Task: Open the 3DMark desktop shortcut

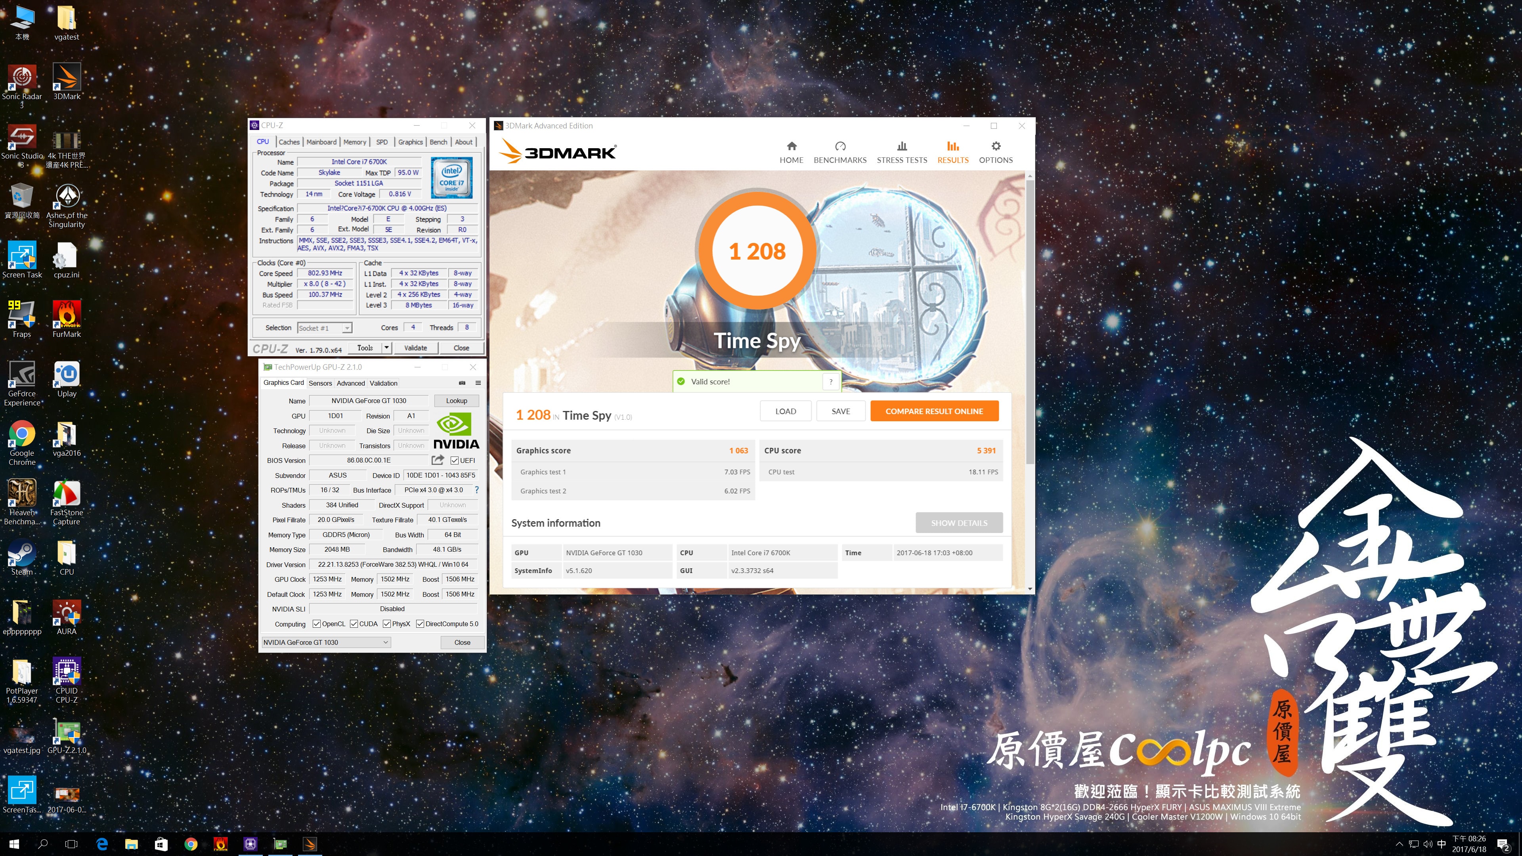Action: tap(67, 82)
